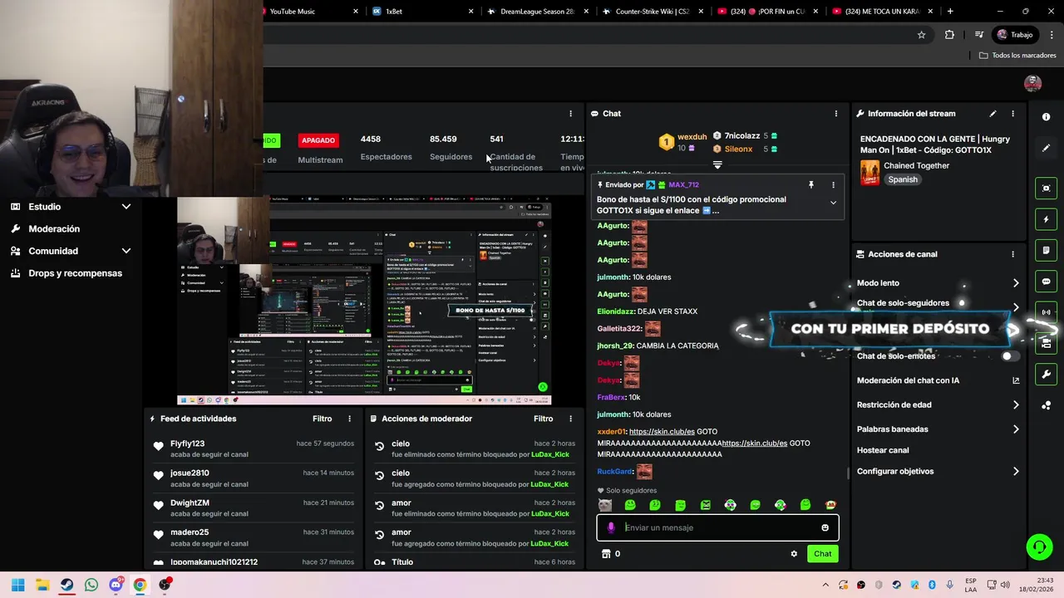1064x598 pixels.
Task: Open Feed de actividades options menu
Action: [349, 419]
